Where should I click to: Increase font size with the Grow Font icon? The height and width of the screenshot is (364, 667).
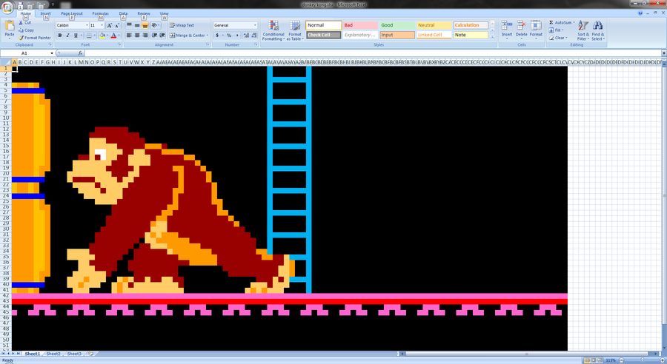pyautogui.click(x=110, y=25)
